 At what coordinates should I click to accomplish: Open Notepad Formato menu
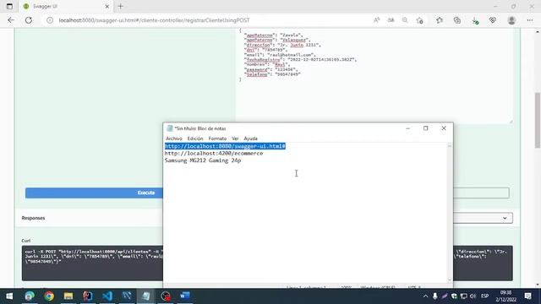(217, 138)
